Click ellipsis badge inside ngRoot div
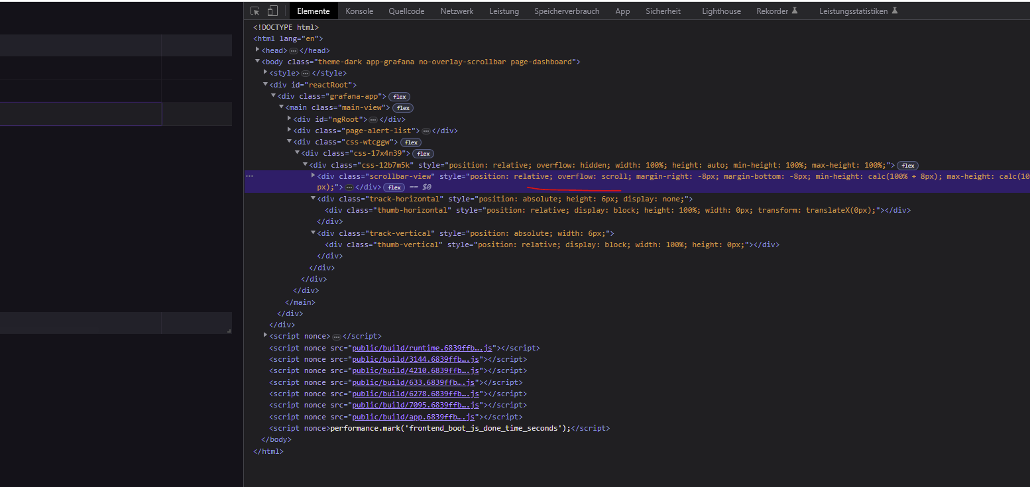Image resolution: width=1030 pixels, height=487 pixels. click(x=373, y=120)
